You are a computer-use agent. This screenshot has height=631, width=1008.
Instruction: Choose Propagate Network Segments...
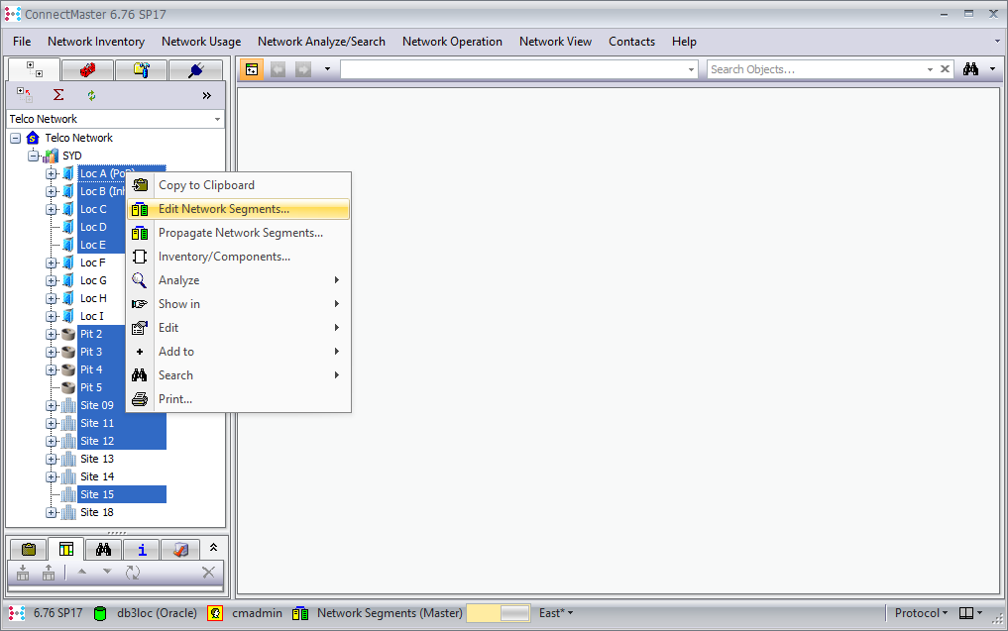pos(239,233)
